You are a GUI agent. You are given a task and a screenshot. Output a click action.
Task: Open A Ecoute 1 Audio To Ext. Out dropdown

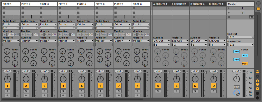[162, 41]
